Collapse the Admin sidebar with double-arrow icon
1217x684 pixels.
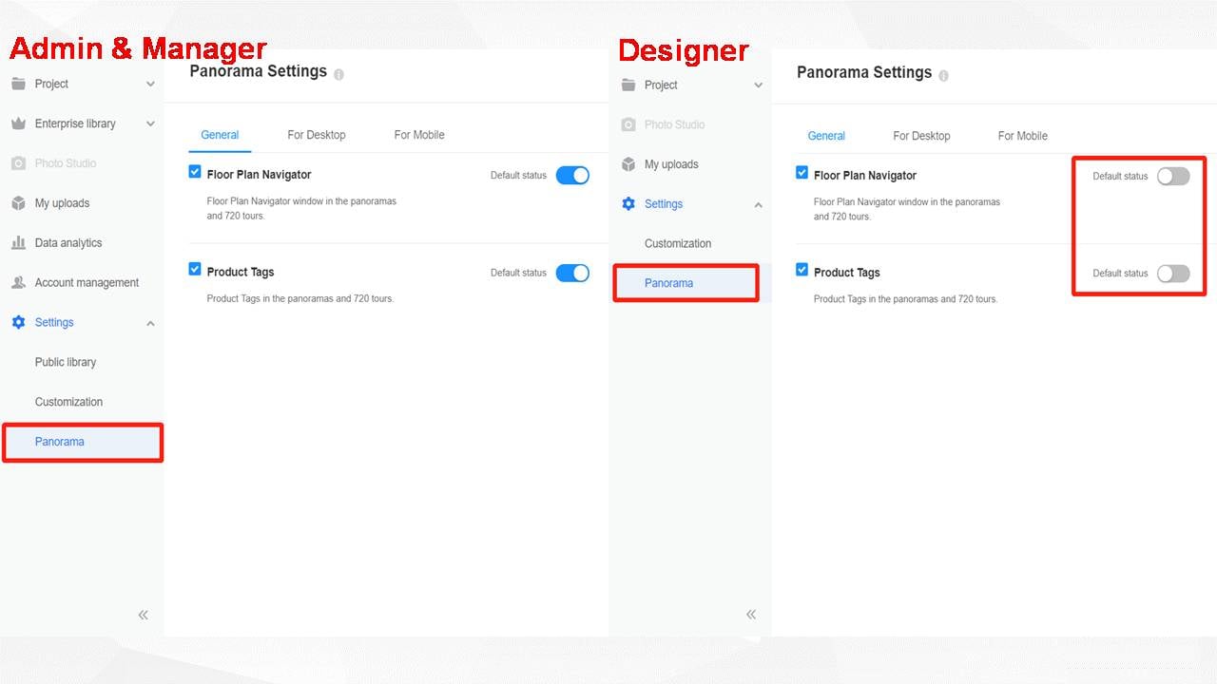pyautogui.click(x=144, y=615)
